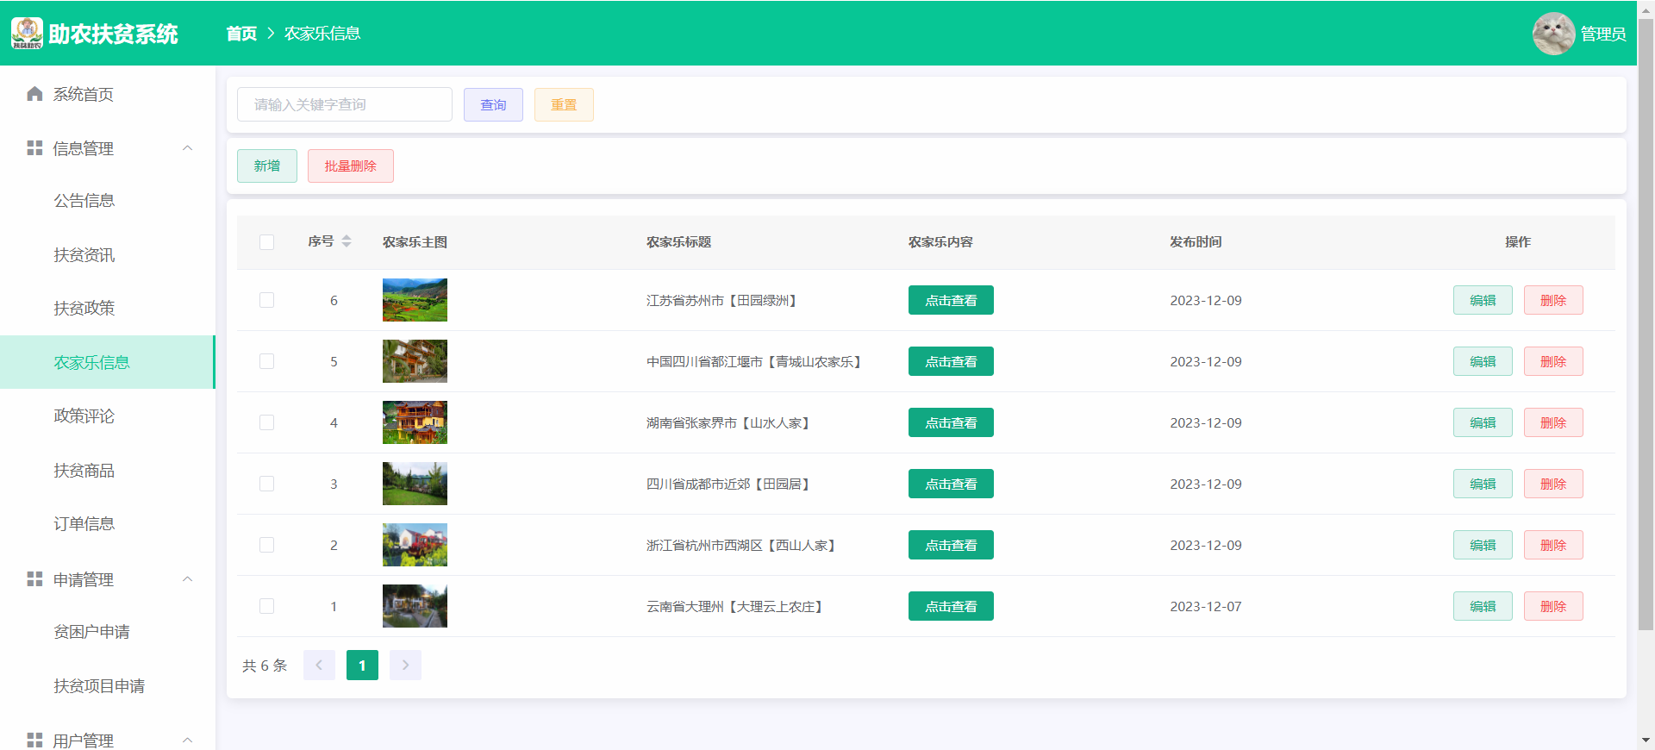Image resolution: width=1655 pixels, height=750 pixels.
Task: Click the 查询 search button
Action: coord(493,104)
